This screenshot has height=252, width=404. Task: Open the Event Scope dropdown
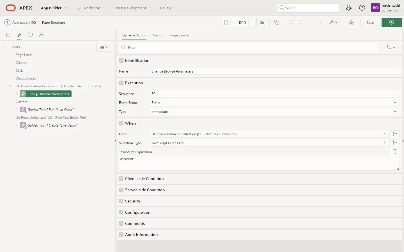click(x=274, y=103)
